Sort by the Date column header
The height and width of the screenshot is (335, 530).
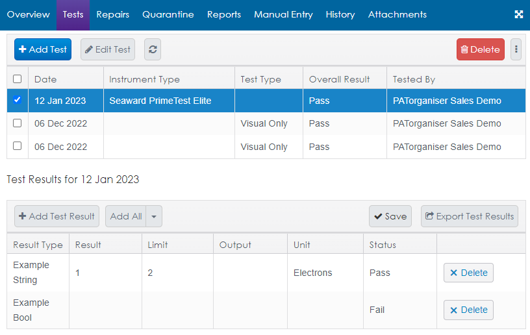click(45, 79)
